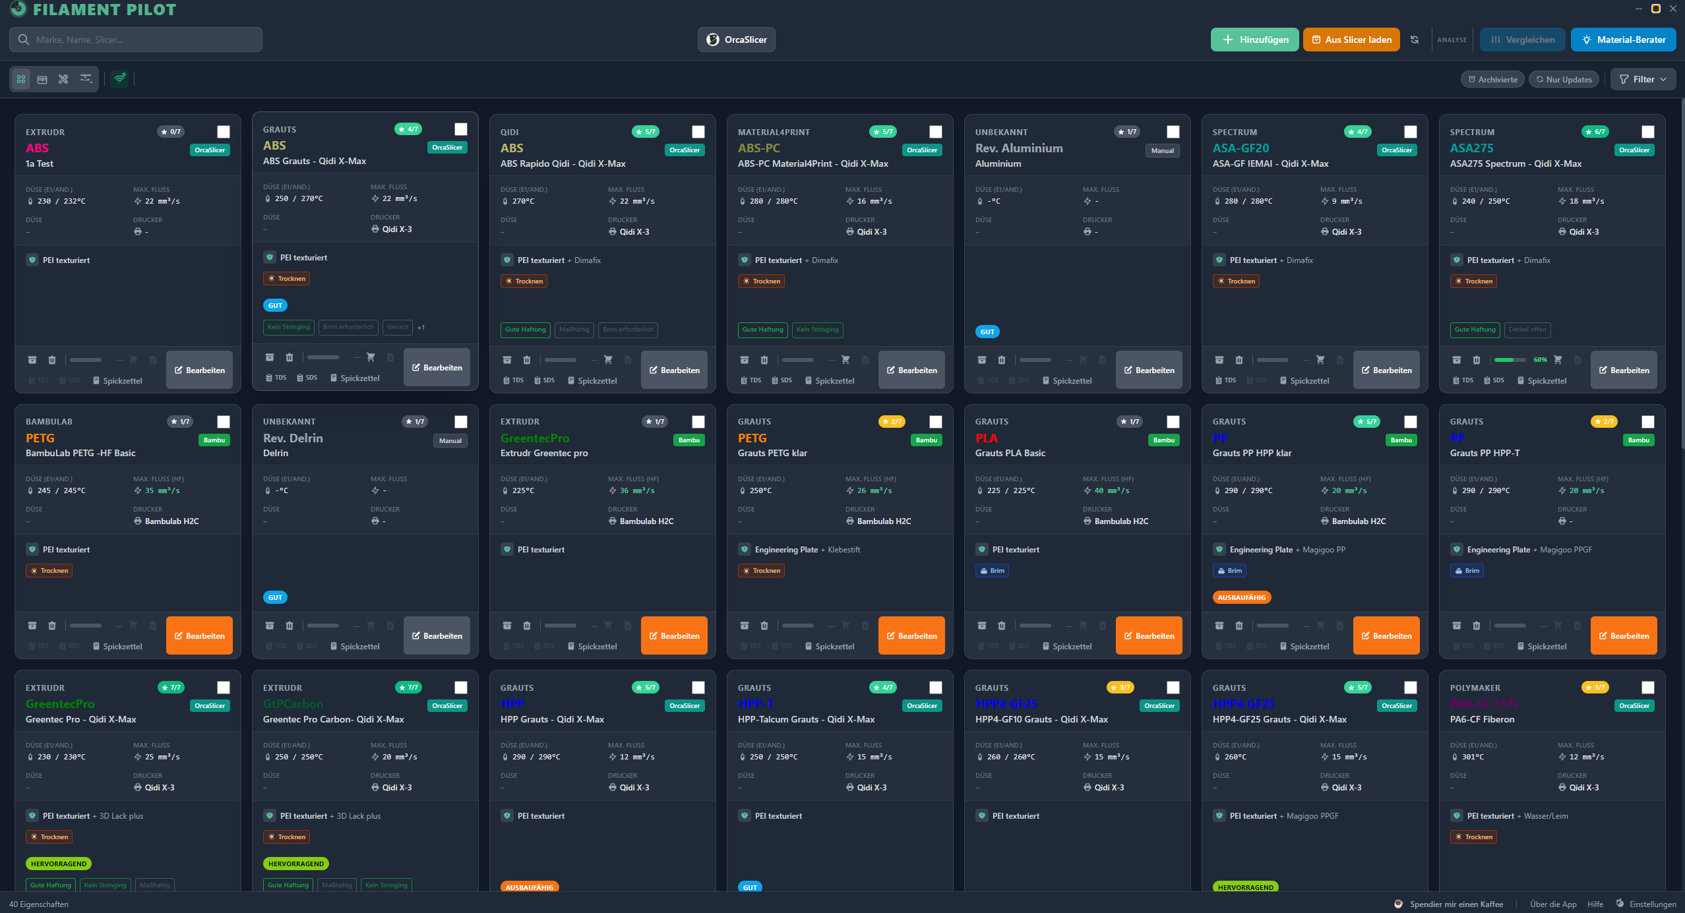Click shopping cart on ASA275 Spectrum card
Screen dimensions: 1685x913
(x=1558, y=360)
